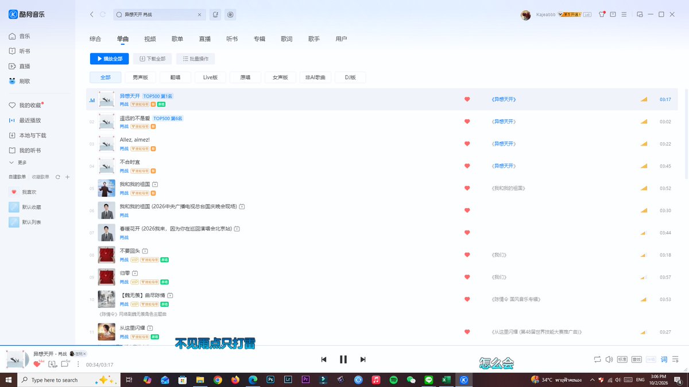Click the 批量操作 button
The width and height of the screenshot is (689, 387).
point(196,58)
